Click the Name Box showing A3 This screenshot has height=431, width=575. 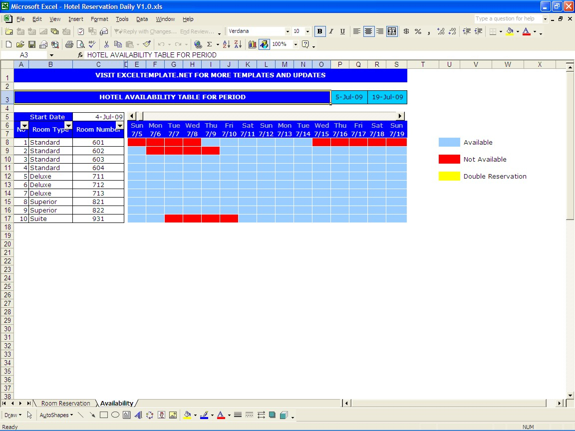tap(24, 55)
